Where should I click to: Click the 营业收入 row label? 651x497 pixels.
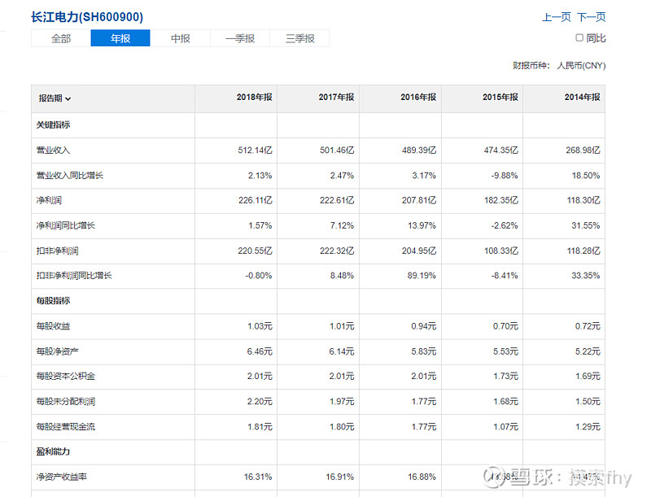(54, 150)
